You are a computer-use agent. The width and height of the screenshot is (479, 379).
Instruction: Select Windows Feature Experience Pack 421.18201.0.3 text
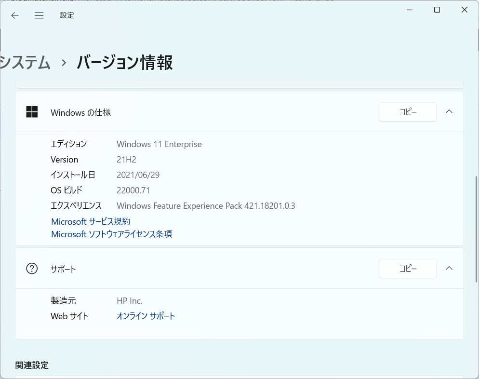206,206
